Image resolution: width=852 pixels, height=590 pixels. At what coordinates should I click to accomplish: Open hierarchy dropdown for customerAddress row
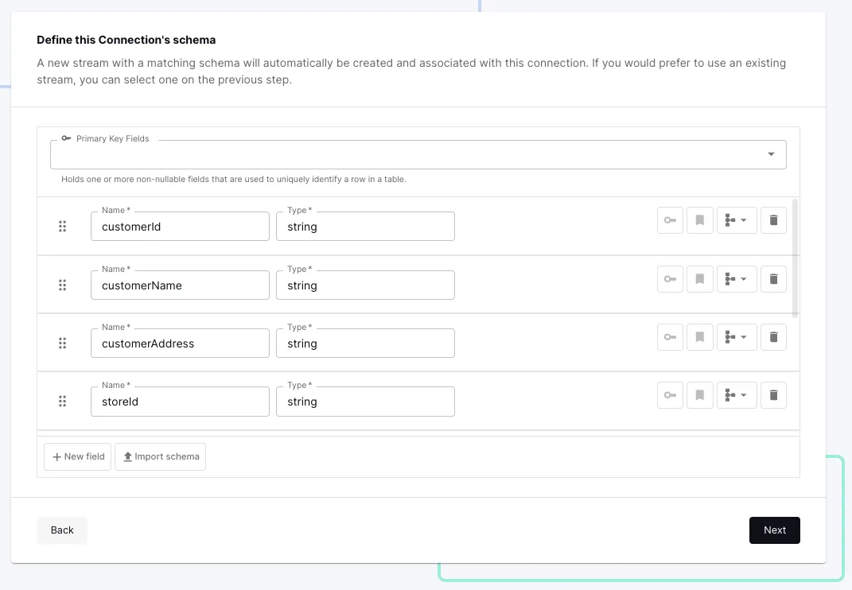[x=737, y=337]
